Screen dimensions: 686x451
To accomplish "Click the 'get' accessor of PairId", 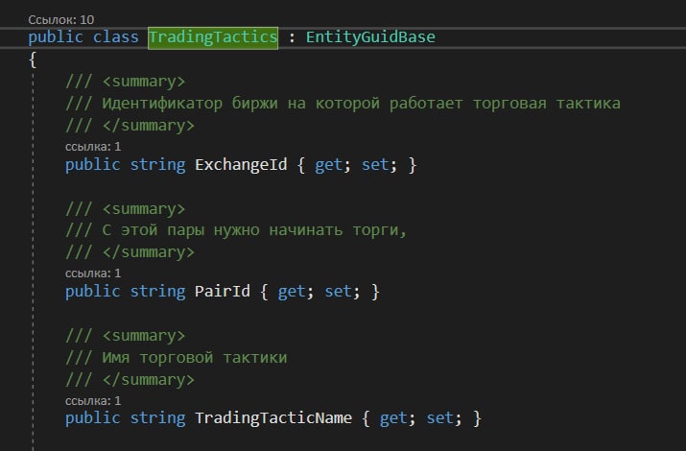I will (x=292, y=292).
